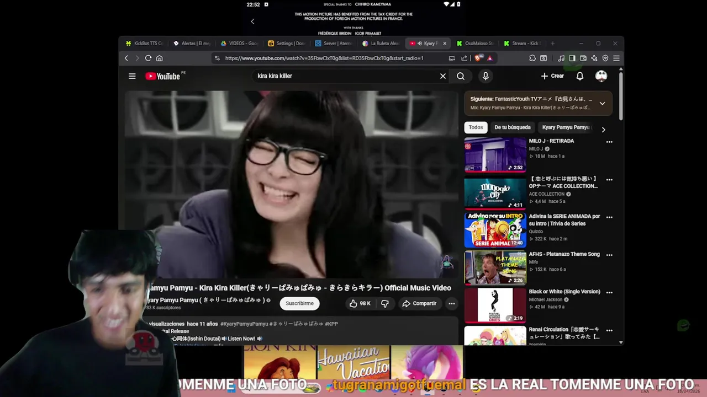Switch to OsoMaloso tab
Image resolution: width=707 pixels, height=397 pixels.
[476, 43]
